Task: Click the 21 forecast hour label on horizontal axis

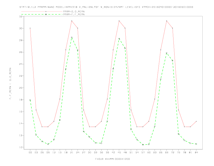Action: tap(72, 152)
